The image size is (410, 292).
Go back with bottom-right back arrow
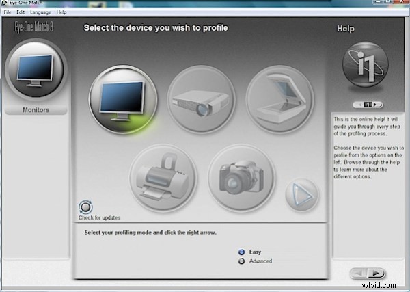click(x=359, y=273)
